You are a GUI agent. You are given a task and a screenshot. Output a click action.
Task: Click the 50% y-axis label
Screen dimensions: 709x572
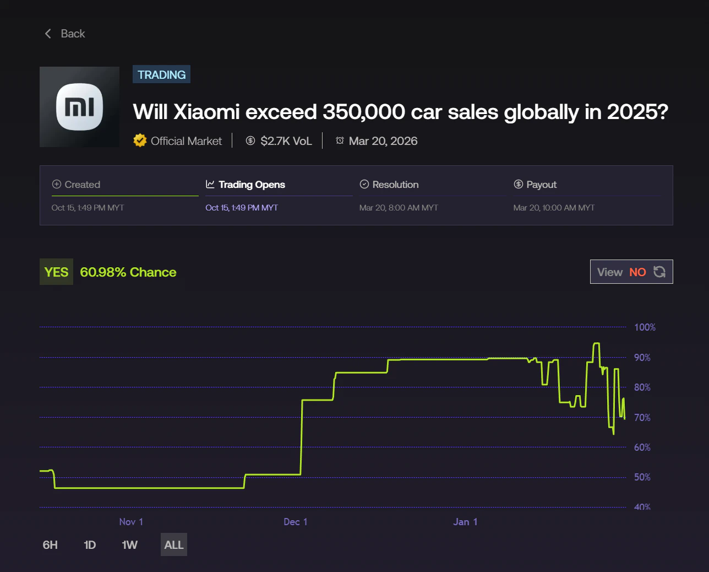click(x=642, y=477)
